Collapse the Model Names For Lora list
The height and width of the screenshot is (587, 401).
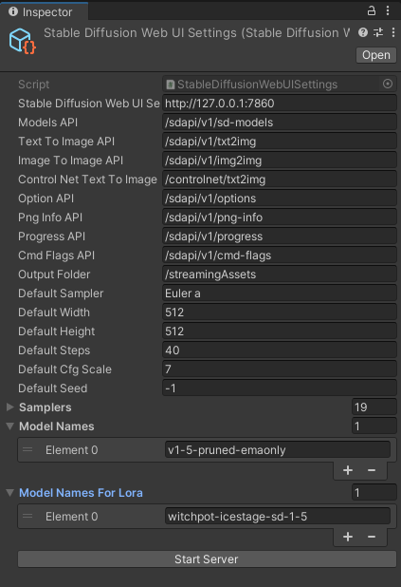click(x=10, y=493)
